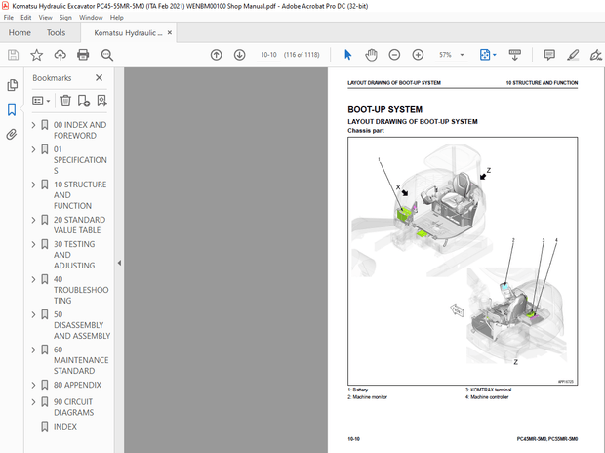
Task: Expand the 01 SPECIFICATIONS bookmark
Action: 33,149
